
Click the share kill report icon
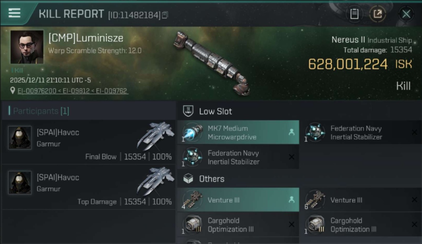(378, 14)
